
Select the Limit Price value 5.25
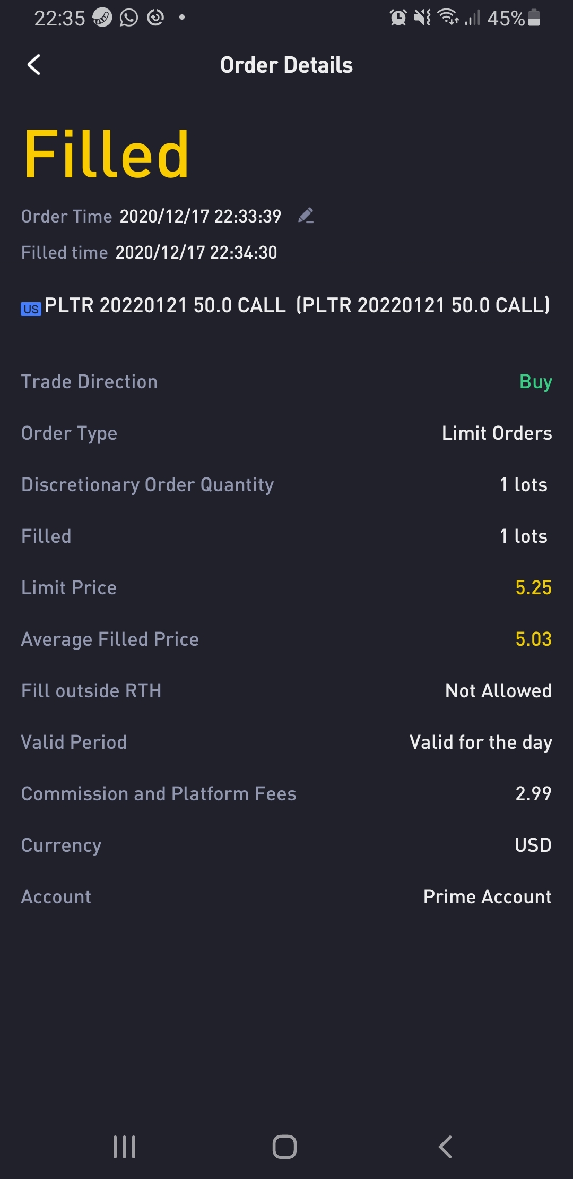tap(533, 588)
